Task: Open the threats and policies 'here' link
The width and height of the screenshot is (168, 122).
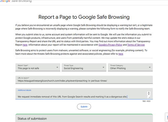Action: click(121, 54)
